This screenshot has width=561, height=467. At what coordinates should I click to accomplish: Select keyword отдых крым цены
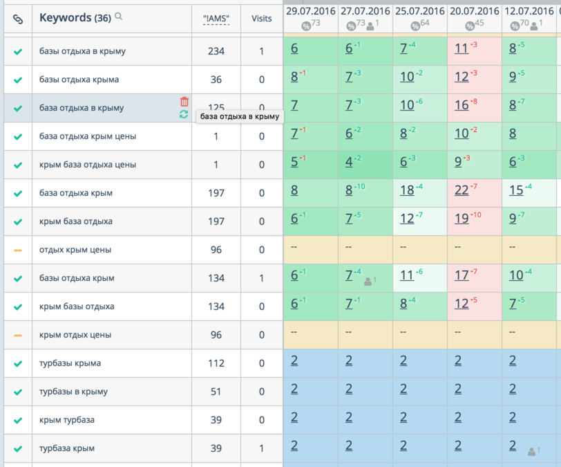click(x=75, y=250)
